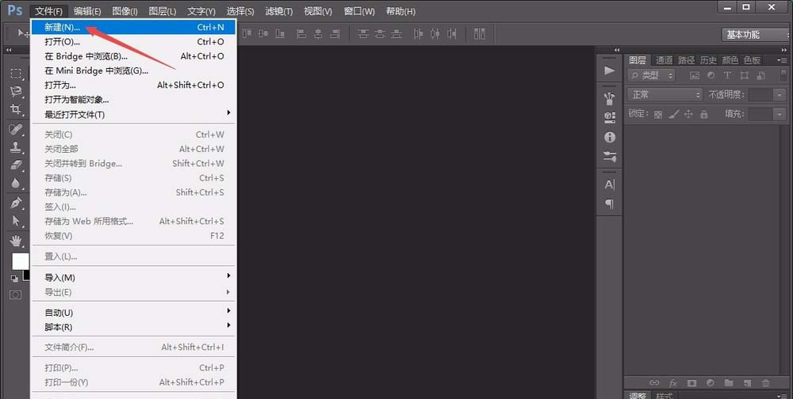The image size is (793, 399).
Task: Open the 正常 blend mode dropdown
Action: coord(665,94)
